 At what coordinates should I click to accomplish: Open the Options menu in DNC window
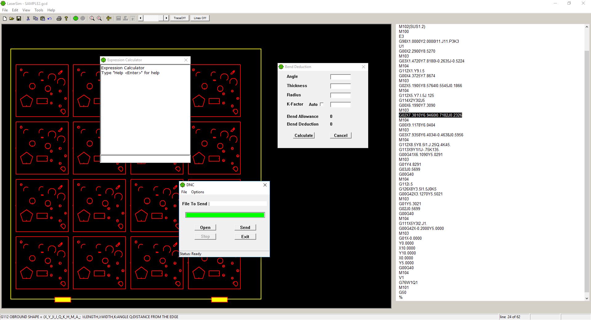197,192
